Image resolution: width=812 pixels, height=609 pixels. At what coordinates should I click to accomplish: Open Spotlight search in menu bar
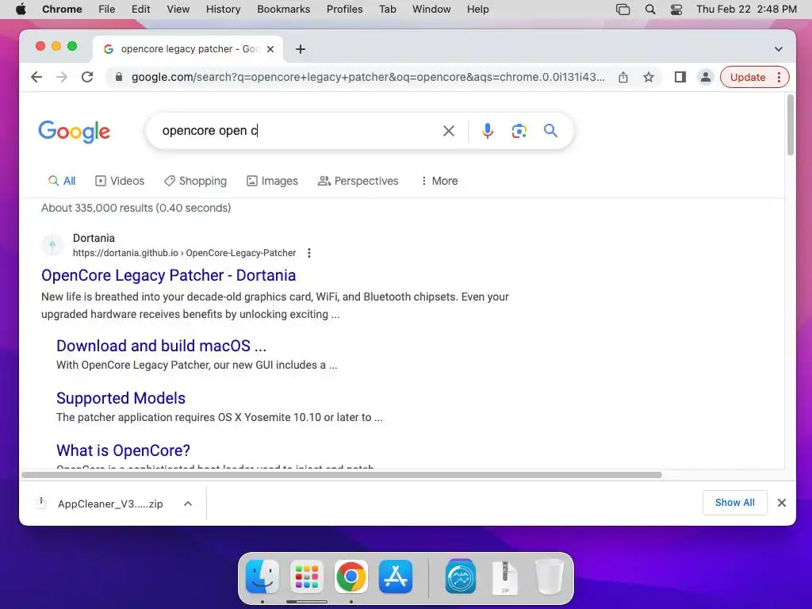click(x=650, y=10)
